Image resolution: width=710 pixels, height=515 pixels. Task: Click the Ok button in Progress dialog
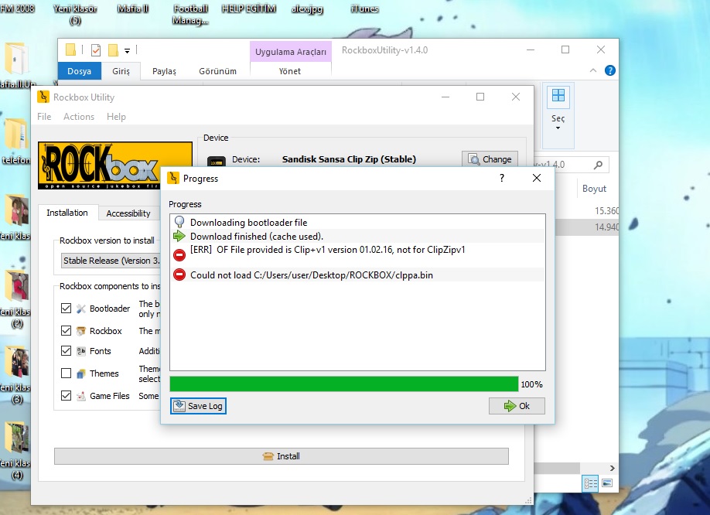click(517, 406)
